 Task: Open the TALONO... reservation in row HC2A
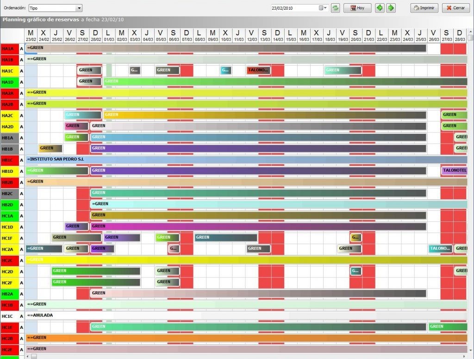[x=441, y=249]
